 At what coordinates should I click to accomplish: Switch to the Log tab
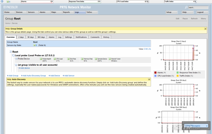pos(60,37)
